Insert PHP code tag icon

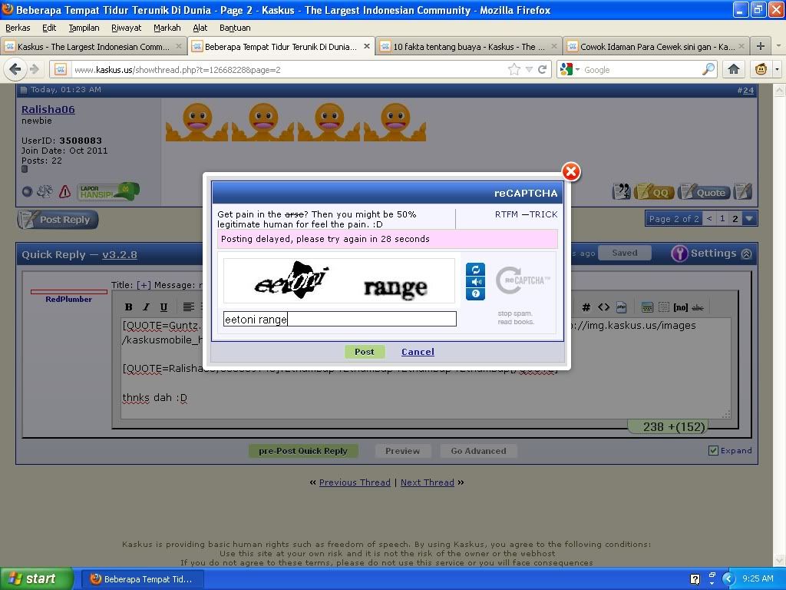[621, 307]
